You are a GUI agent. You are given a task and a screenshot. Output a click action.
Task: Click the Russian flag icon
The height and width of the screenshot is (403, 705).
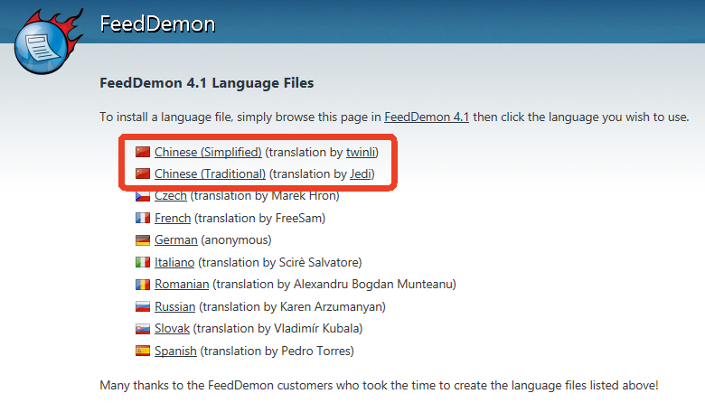pos(142,306)
